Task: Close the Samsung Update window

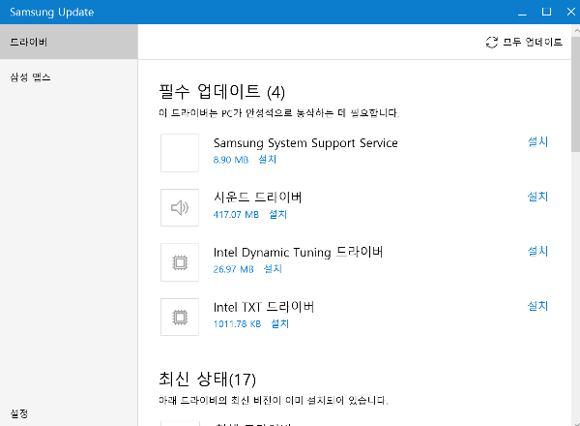Action: 570,12
